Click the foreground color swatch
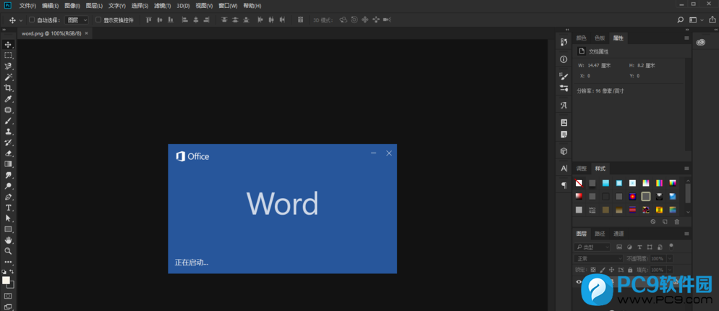 [6, 280]
